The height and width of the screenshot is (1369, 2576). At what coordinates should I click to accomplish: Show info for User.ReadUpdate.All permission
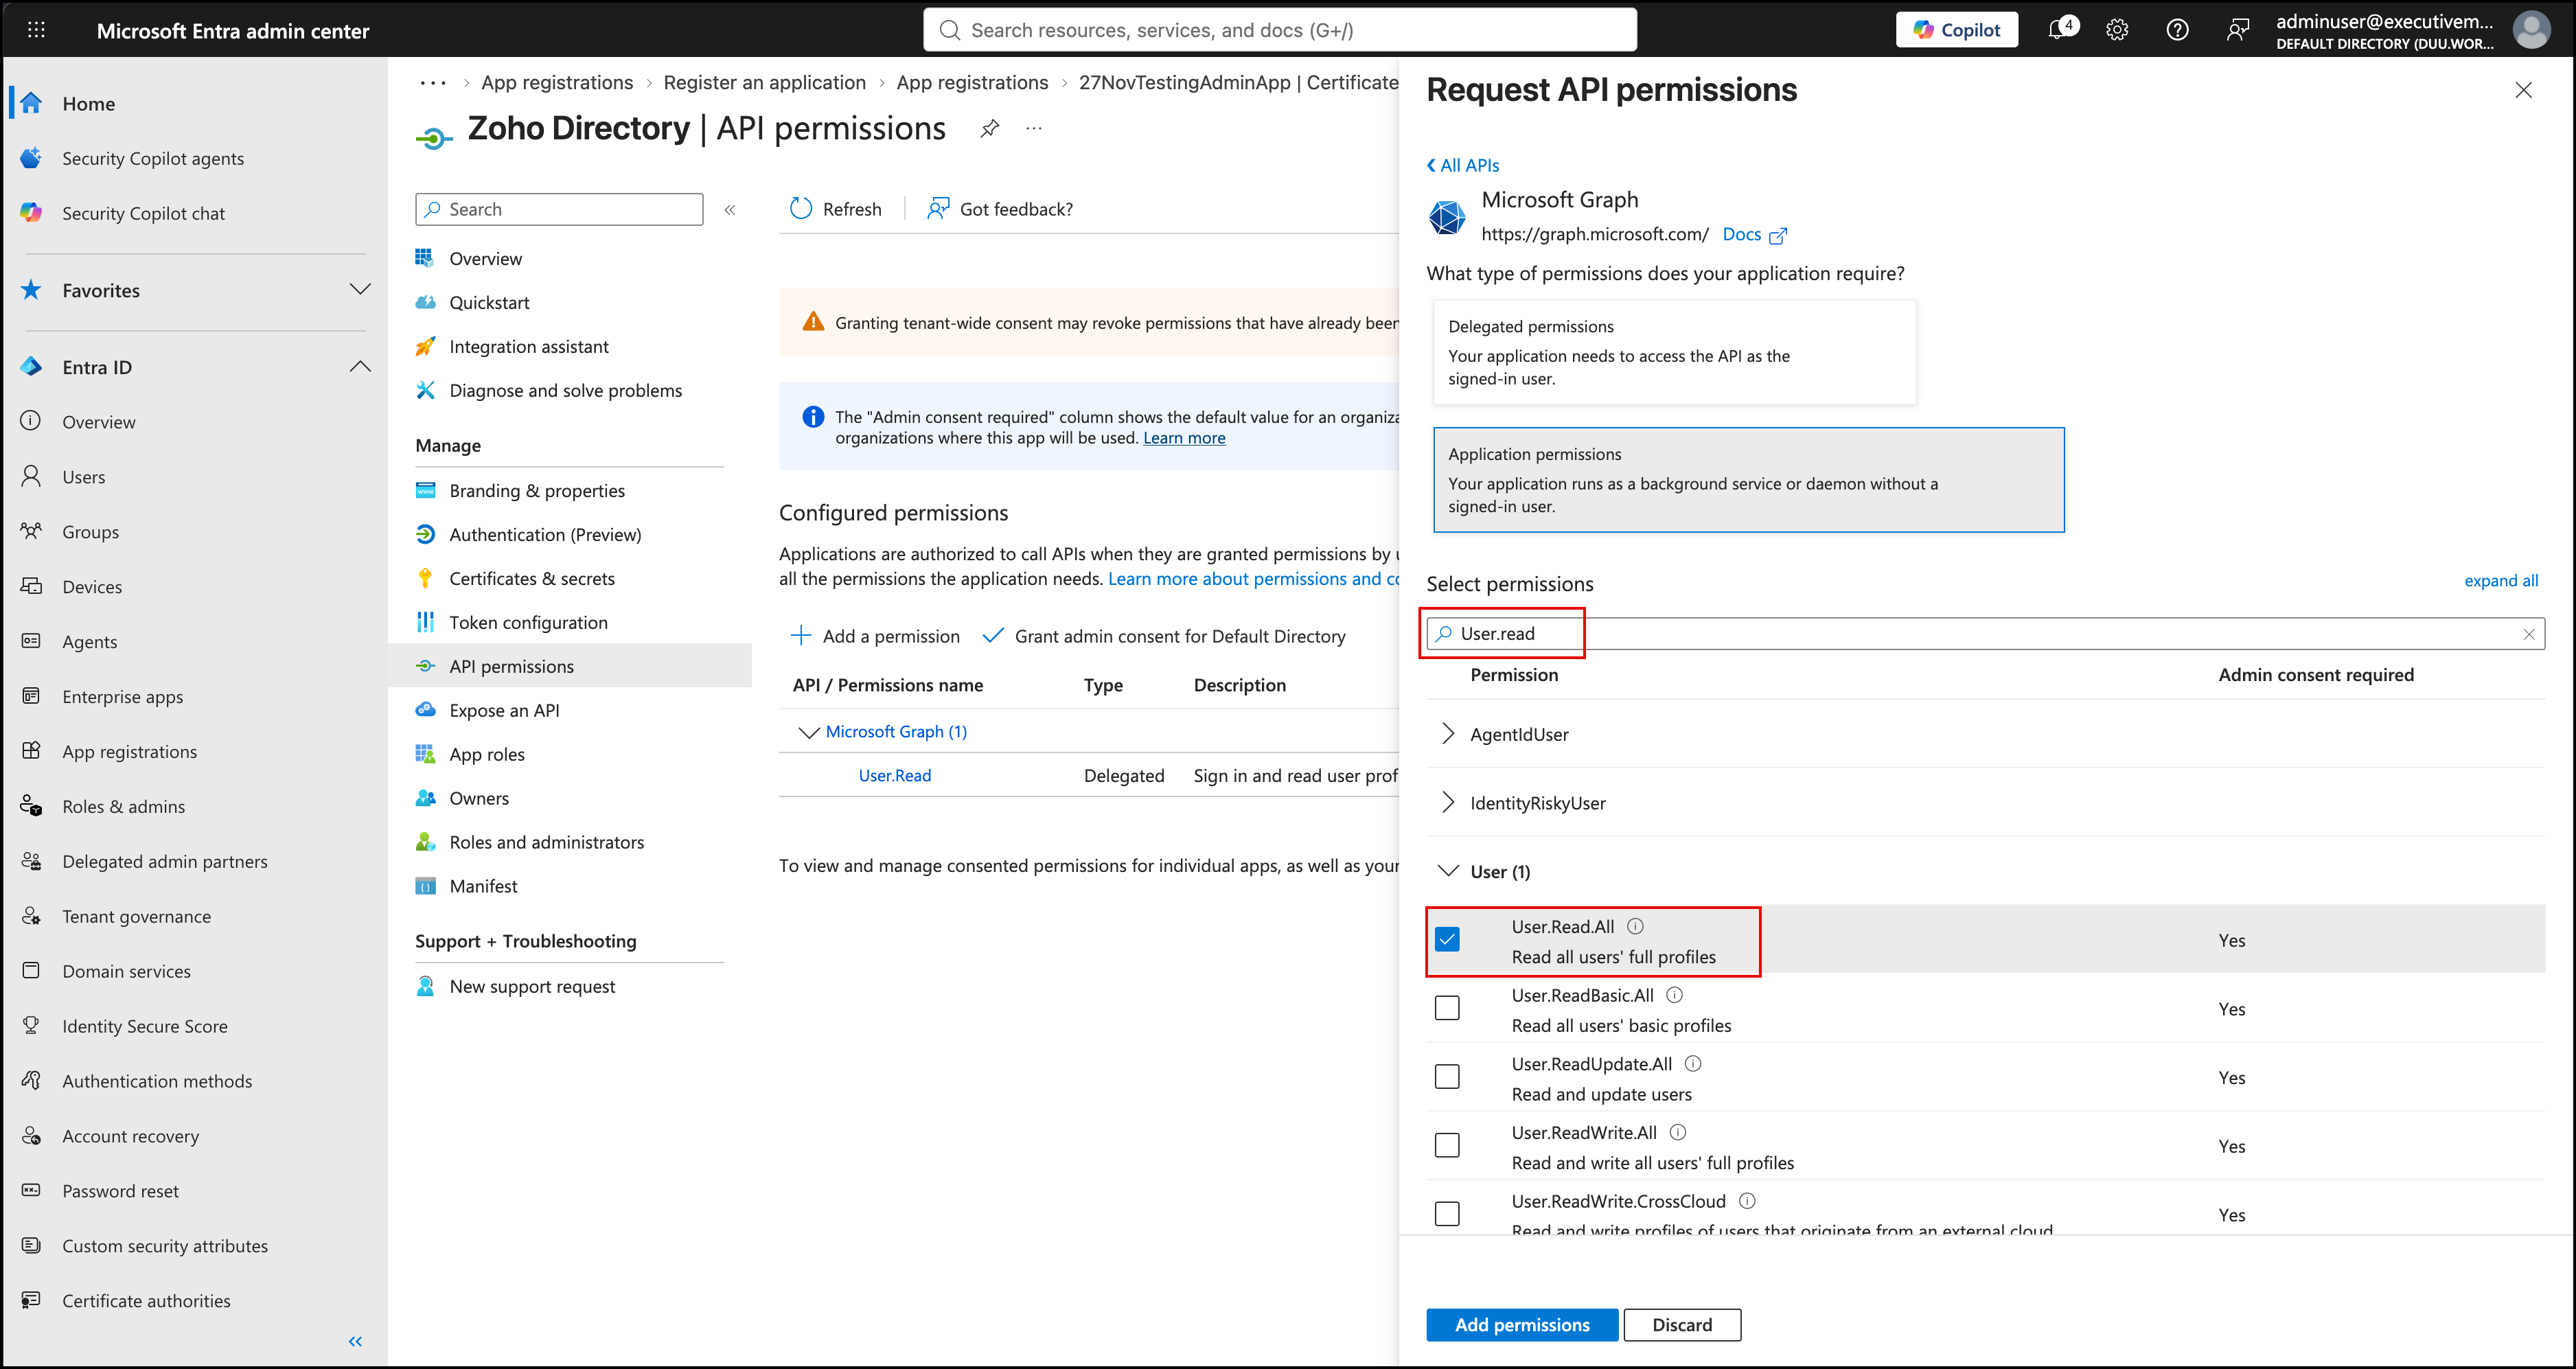point(1693,1064)
